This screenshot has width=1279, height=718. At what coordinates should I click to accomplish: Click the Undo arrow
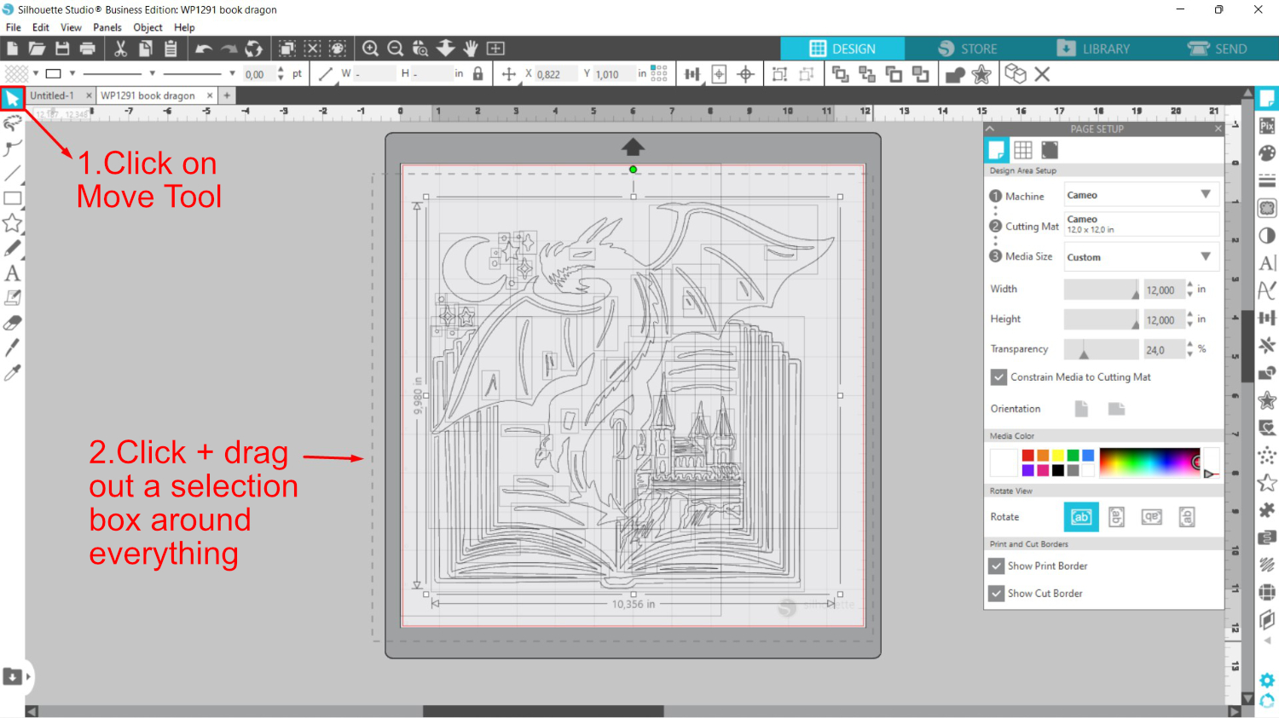204,49
